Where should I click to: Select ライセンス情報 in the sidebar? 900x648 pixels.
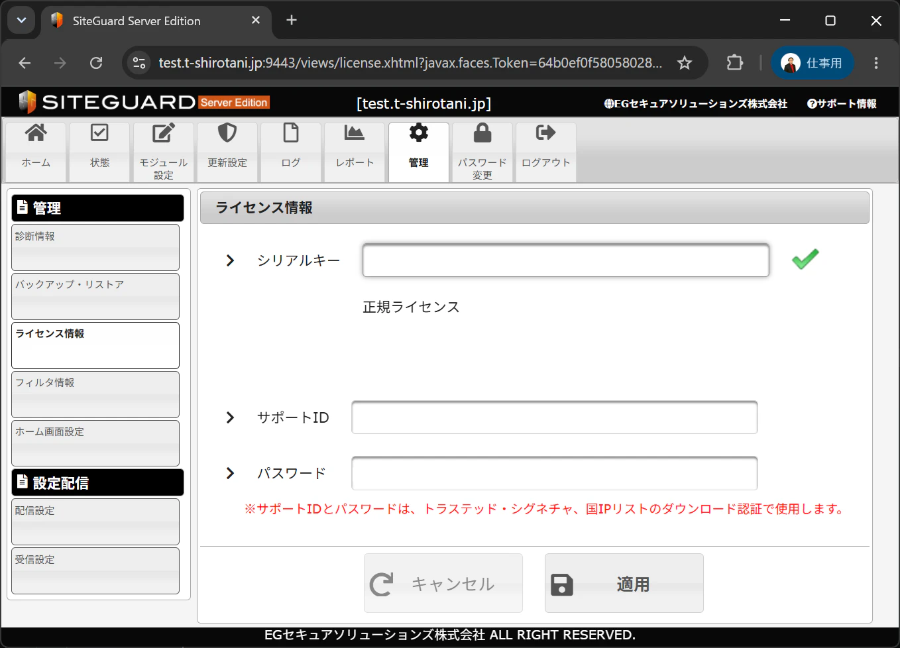(95, 345)
